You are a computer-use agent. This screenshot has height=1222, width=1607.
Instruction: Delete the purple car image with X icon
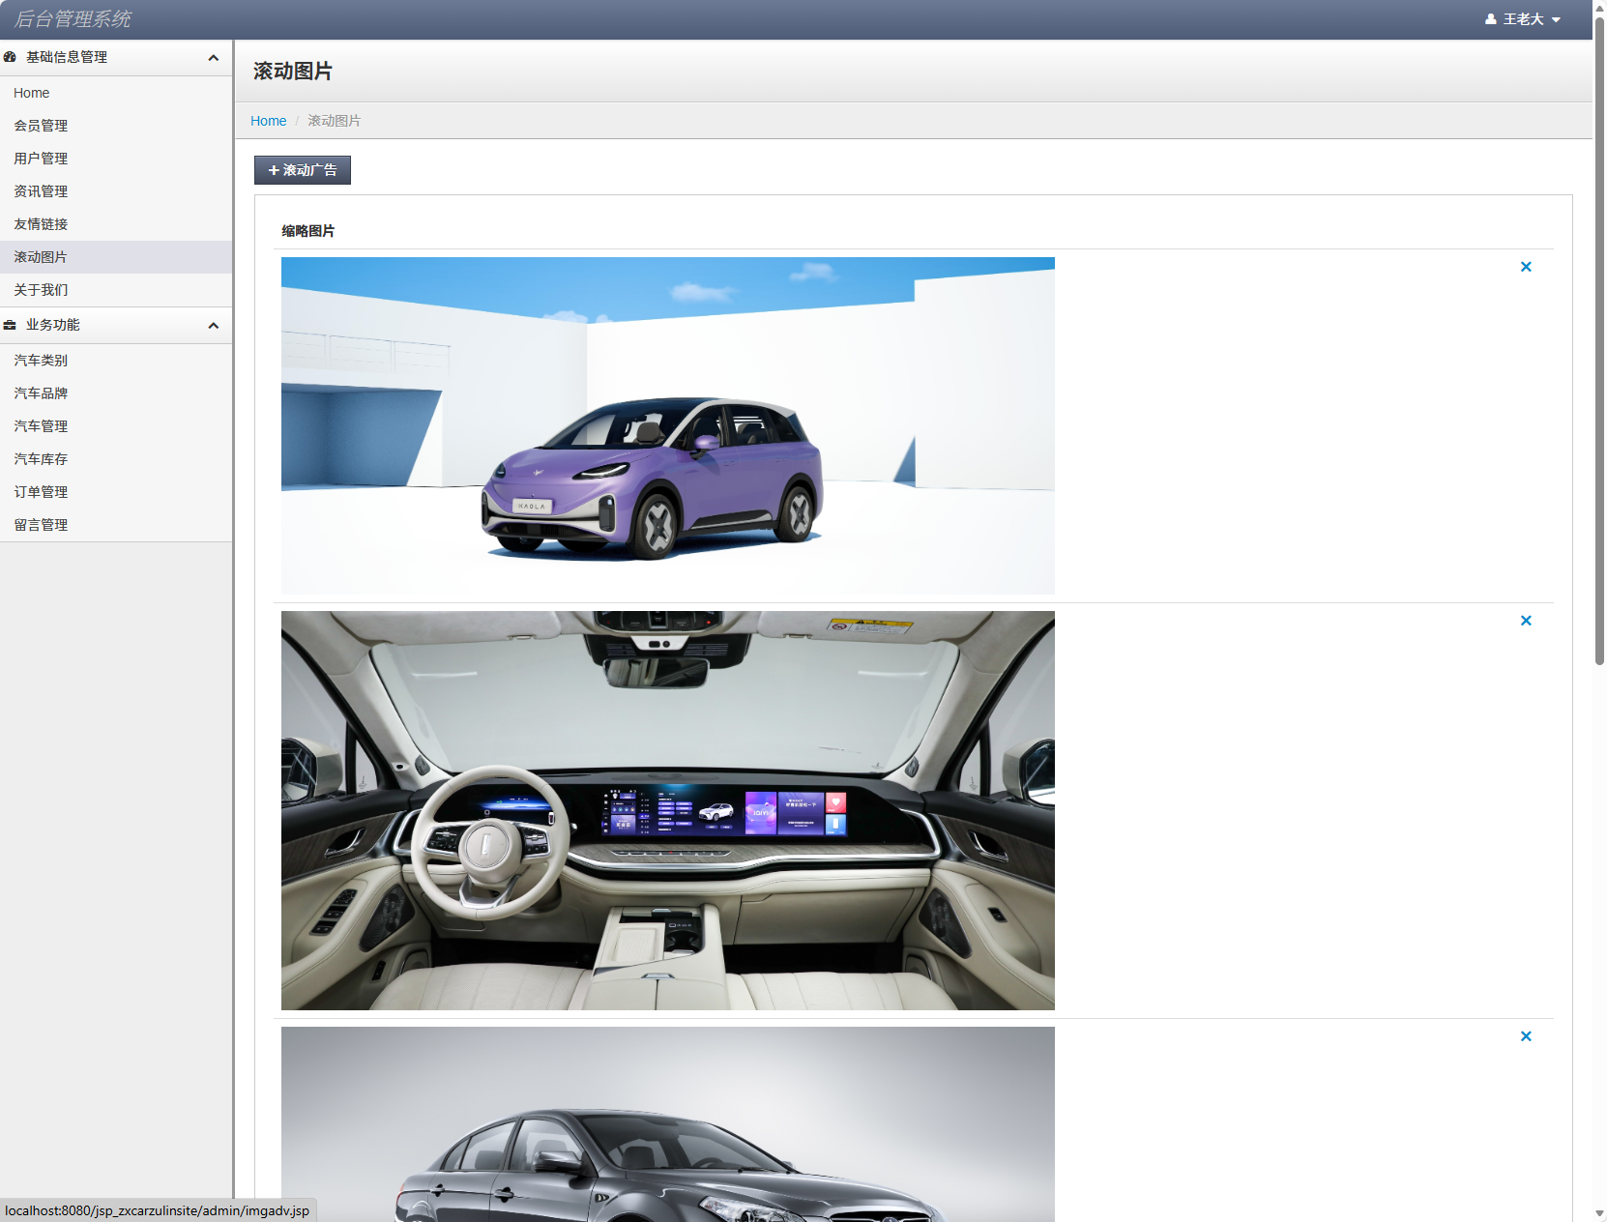pyautogui.click(x=1526, y=267)
